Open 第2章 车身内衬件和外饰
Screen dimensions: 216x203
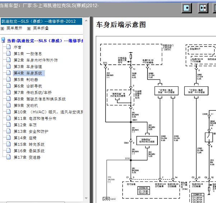(36, 60)
